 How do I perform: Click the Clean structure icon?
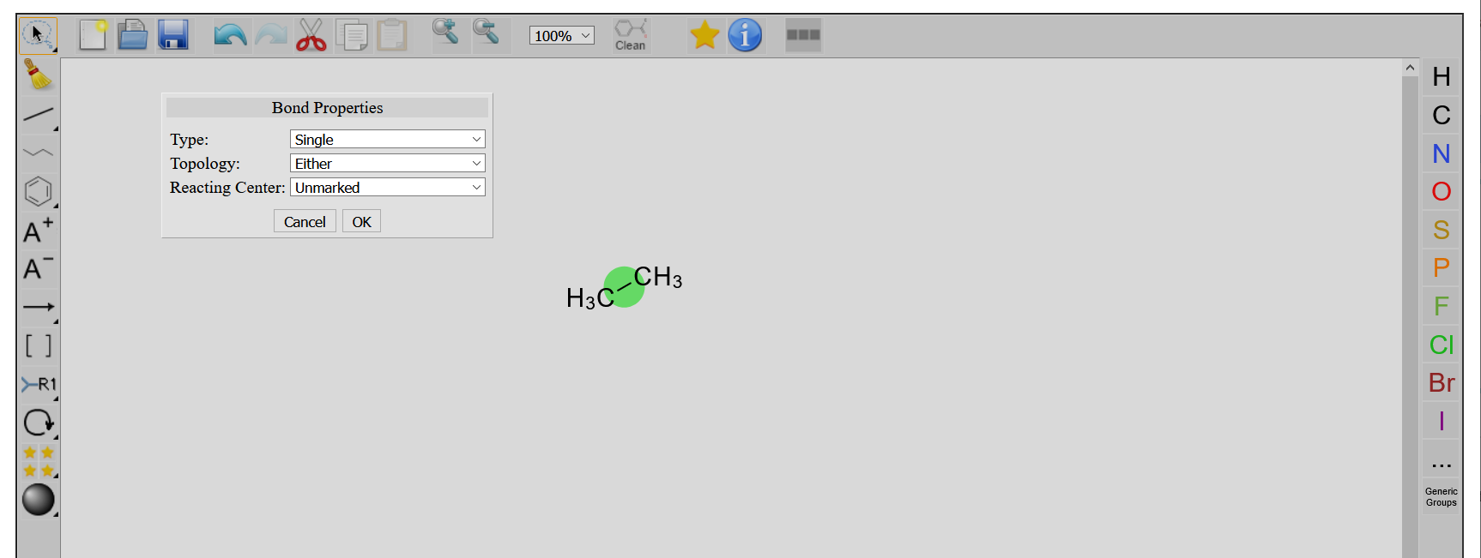point(631,35)
